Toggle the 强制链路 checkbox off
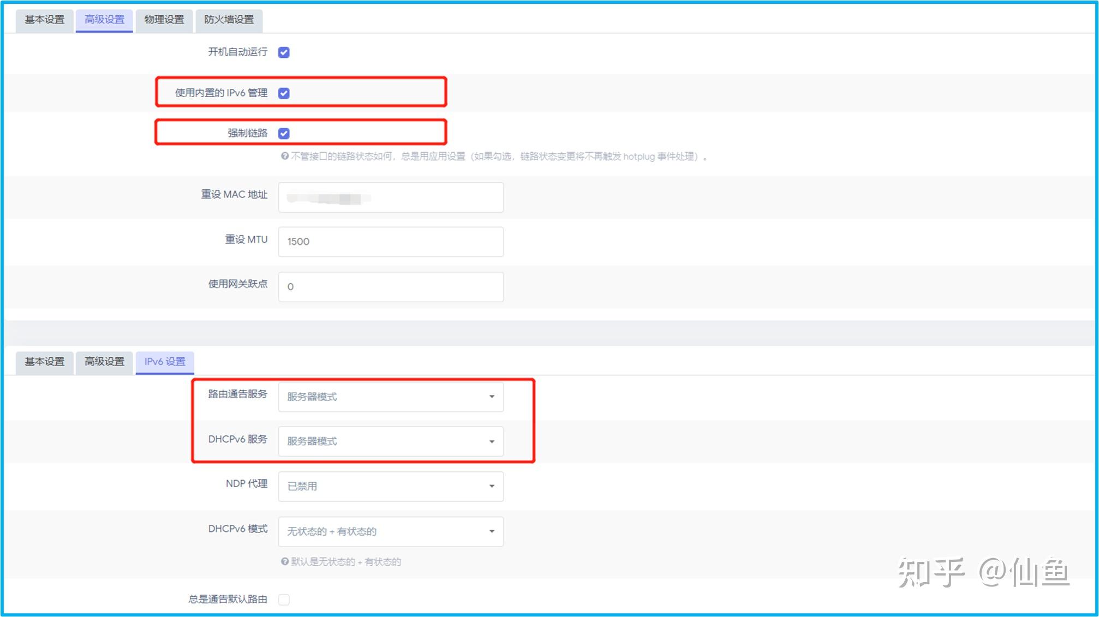This screenshot has height=617, width=1099. tap(283, 133)
